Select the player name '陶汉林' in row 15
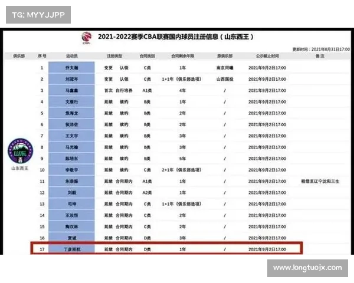Viewport: 354px width, 283px height. [x=71, y=226]
